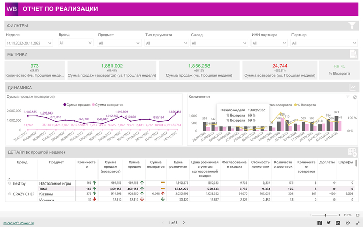Open focus mode on the Количество chart
Viewport: 363px width, 227px height.
(x=355, y=97)
